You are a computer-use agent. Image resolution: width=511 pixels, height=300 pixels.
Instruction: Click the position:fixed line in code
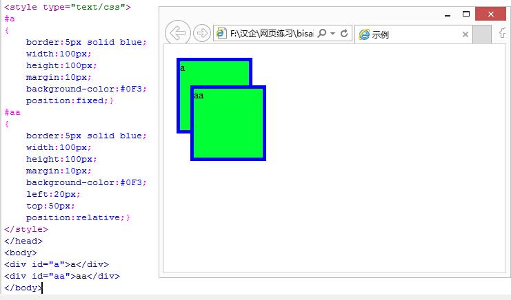pyautogui.click(x=69, y=100)
